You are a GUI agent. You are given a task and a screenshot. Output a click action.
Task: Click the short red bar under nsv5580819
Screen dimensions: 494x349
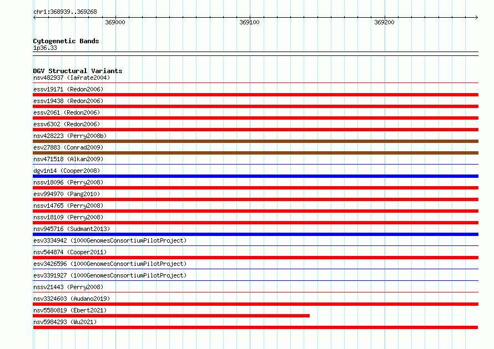coord(171,316)
